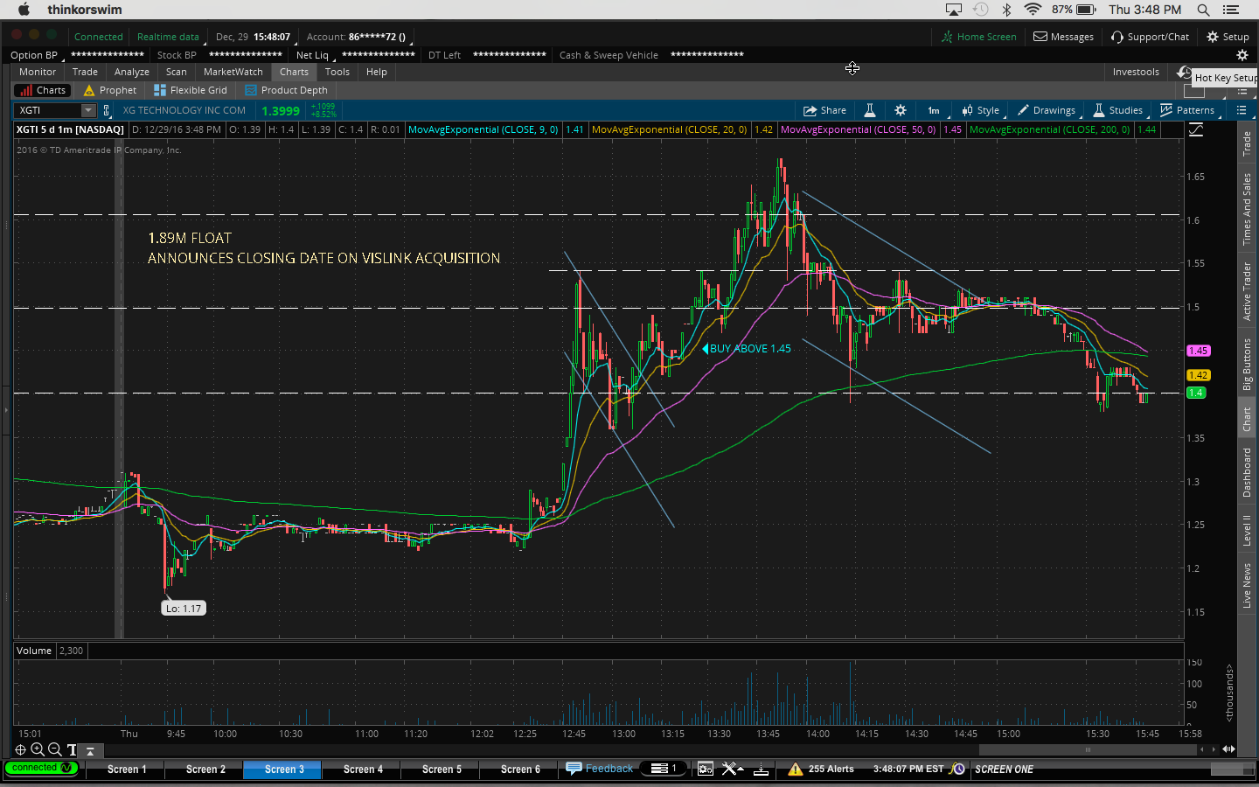1259x787 pixels.
Task: Open chart settings gear in chart toolbar
Action: [x=901, y=110]
